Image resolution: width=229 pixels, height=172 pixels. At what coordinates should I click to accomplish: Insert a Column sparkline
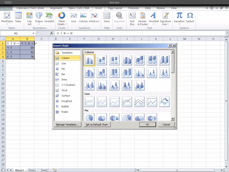click(x=83, y=17)
